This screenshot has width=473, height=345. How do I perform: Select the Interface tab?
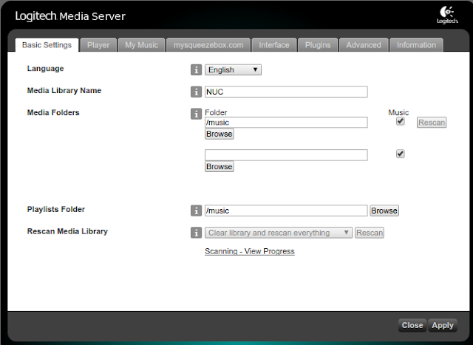coord(274,45)
